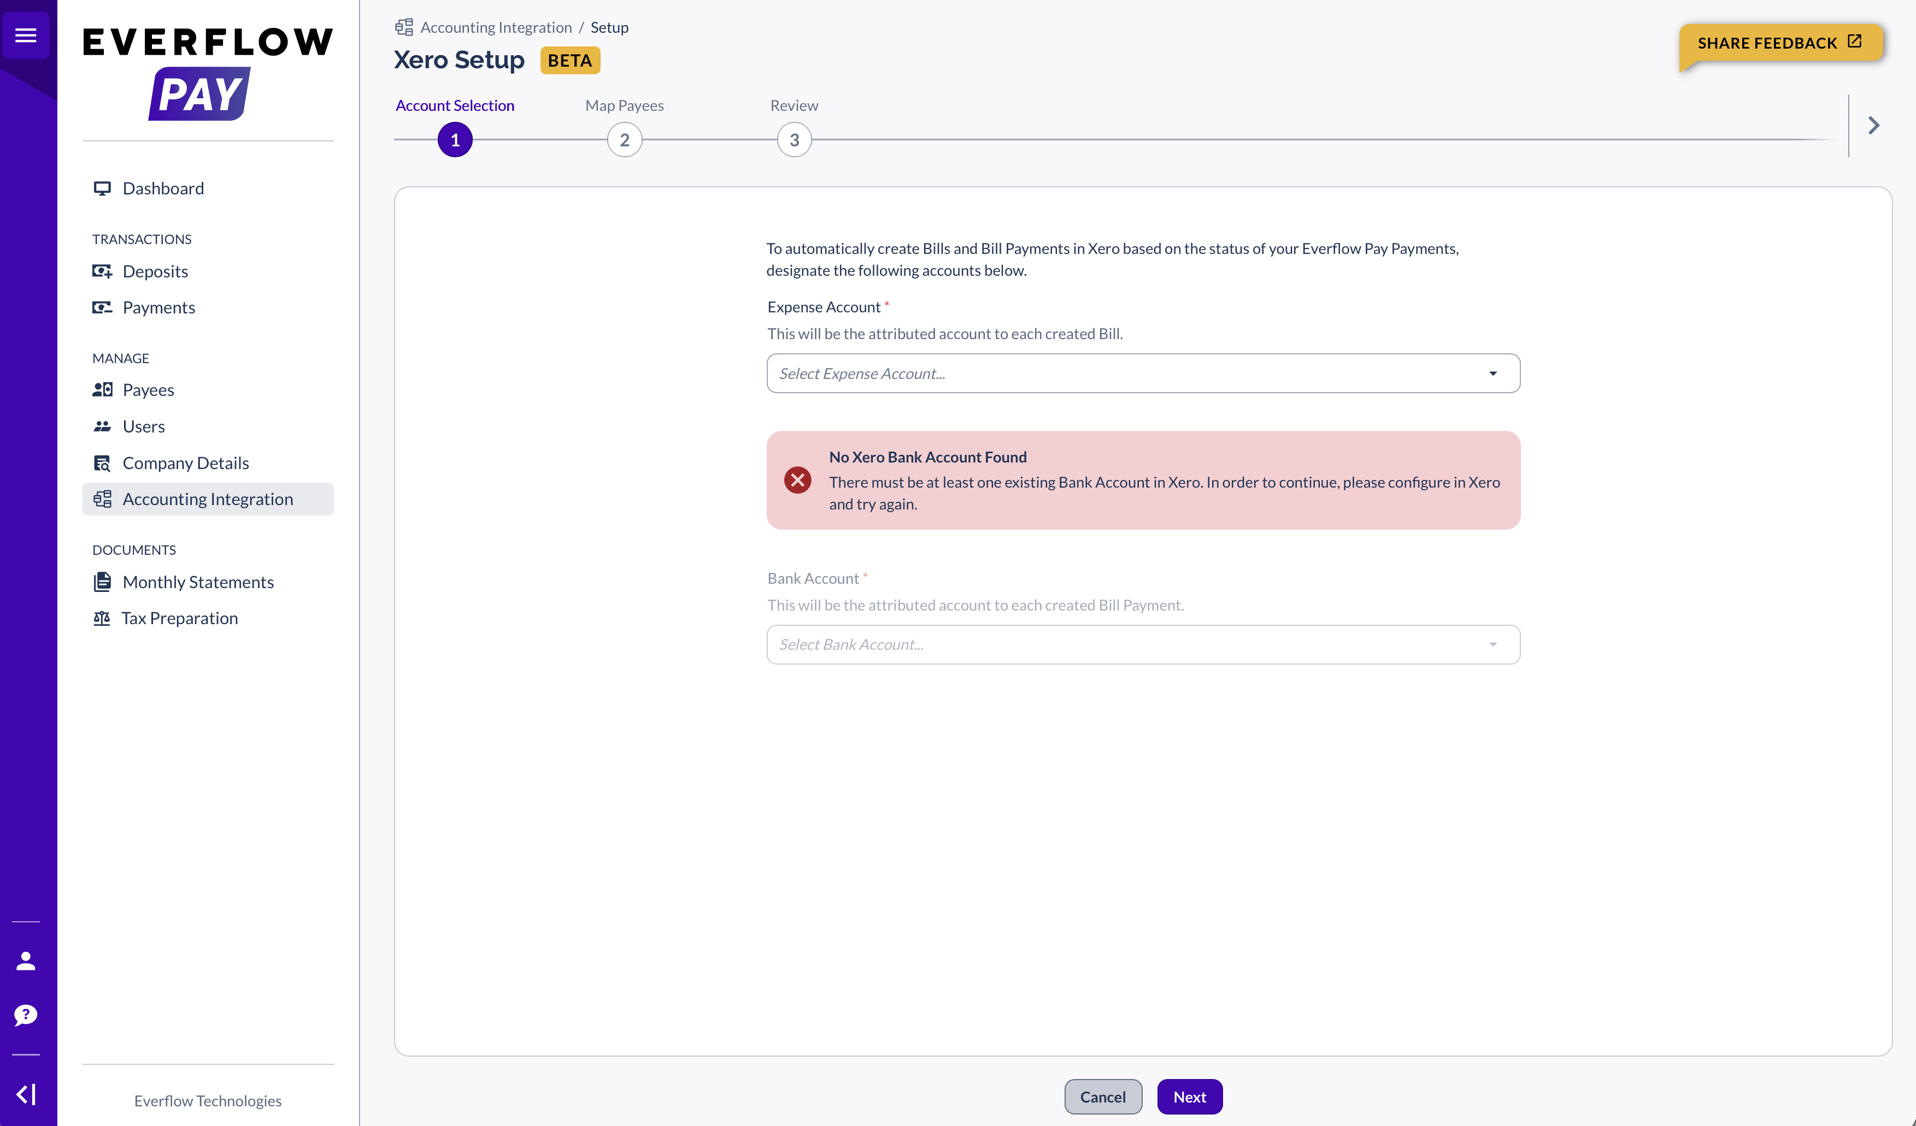Open the help chat bubble icon
This screenshot has height=1126, width=1916.
click(x=26, y=1014)
